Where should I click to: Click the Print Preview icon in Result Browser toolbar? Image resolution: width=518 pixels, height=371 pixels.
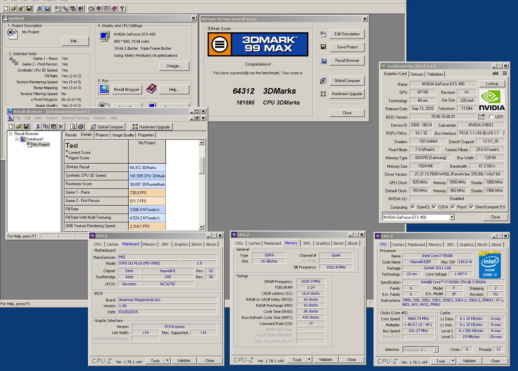tap(73, 126)
